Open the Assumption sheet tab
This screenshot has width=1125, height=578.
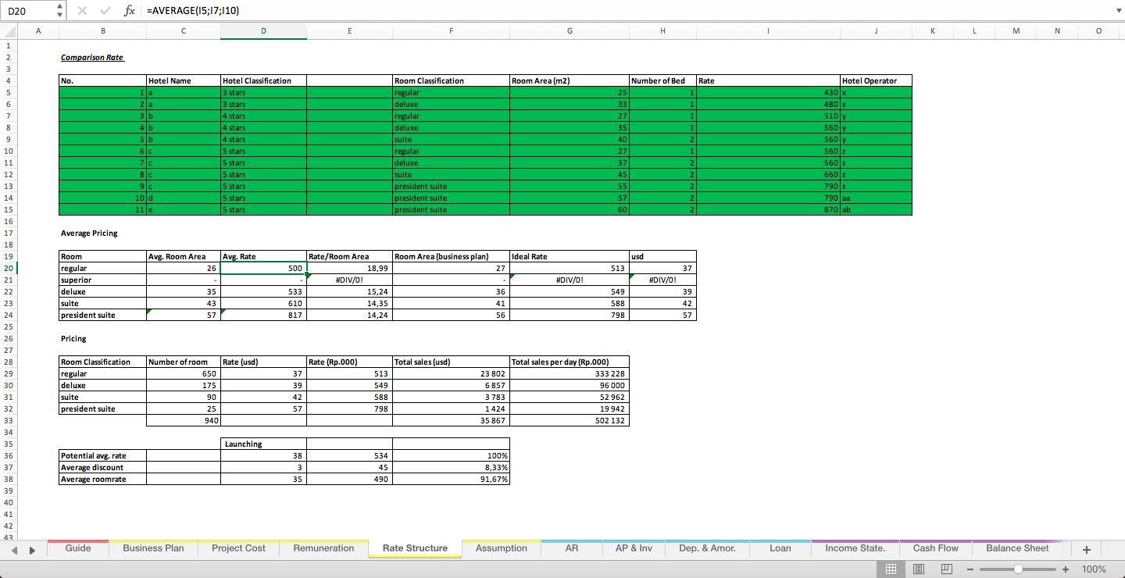click(502, 548)
